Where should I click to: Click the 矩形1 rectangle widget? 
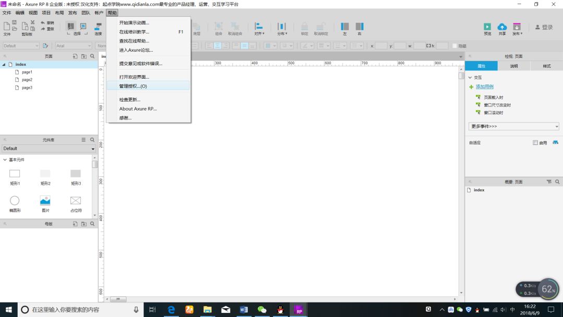[x=15, y=174]
